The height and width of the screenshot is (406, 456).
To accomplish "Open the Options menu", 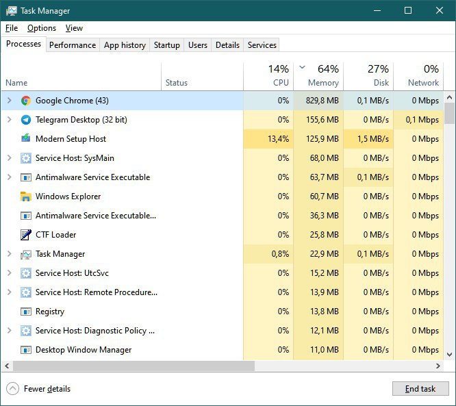I will (42, 28).
